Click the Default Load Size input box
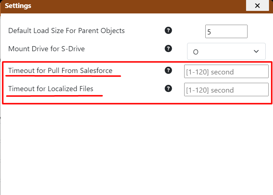Image resolution: width=273 pixels, height=195 pixels. coord(226,32)
